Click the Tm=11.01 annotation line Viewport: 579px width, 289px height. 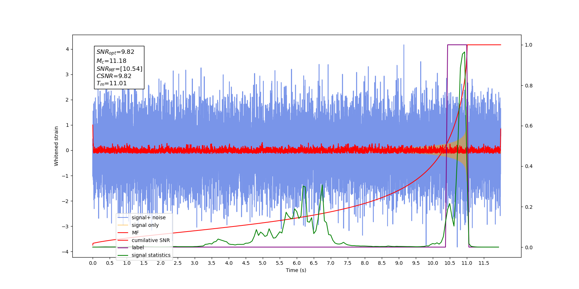pyautogui.click(x=111, y=83)
